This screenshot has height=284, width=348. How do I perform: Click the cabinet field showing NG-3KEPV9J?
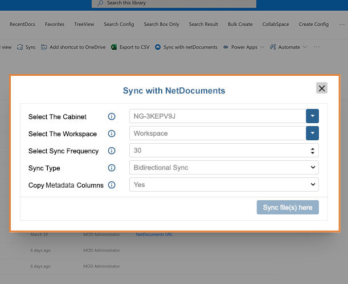pyautogui.click(x=218, y=116)
